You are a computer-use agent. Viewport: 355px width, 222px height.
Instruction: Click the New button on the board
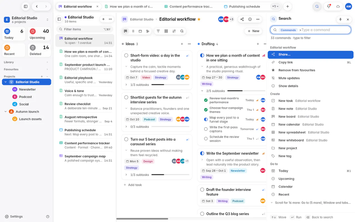[253, 31]
